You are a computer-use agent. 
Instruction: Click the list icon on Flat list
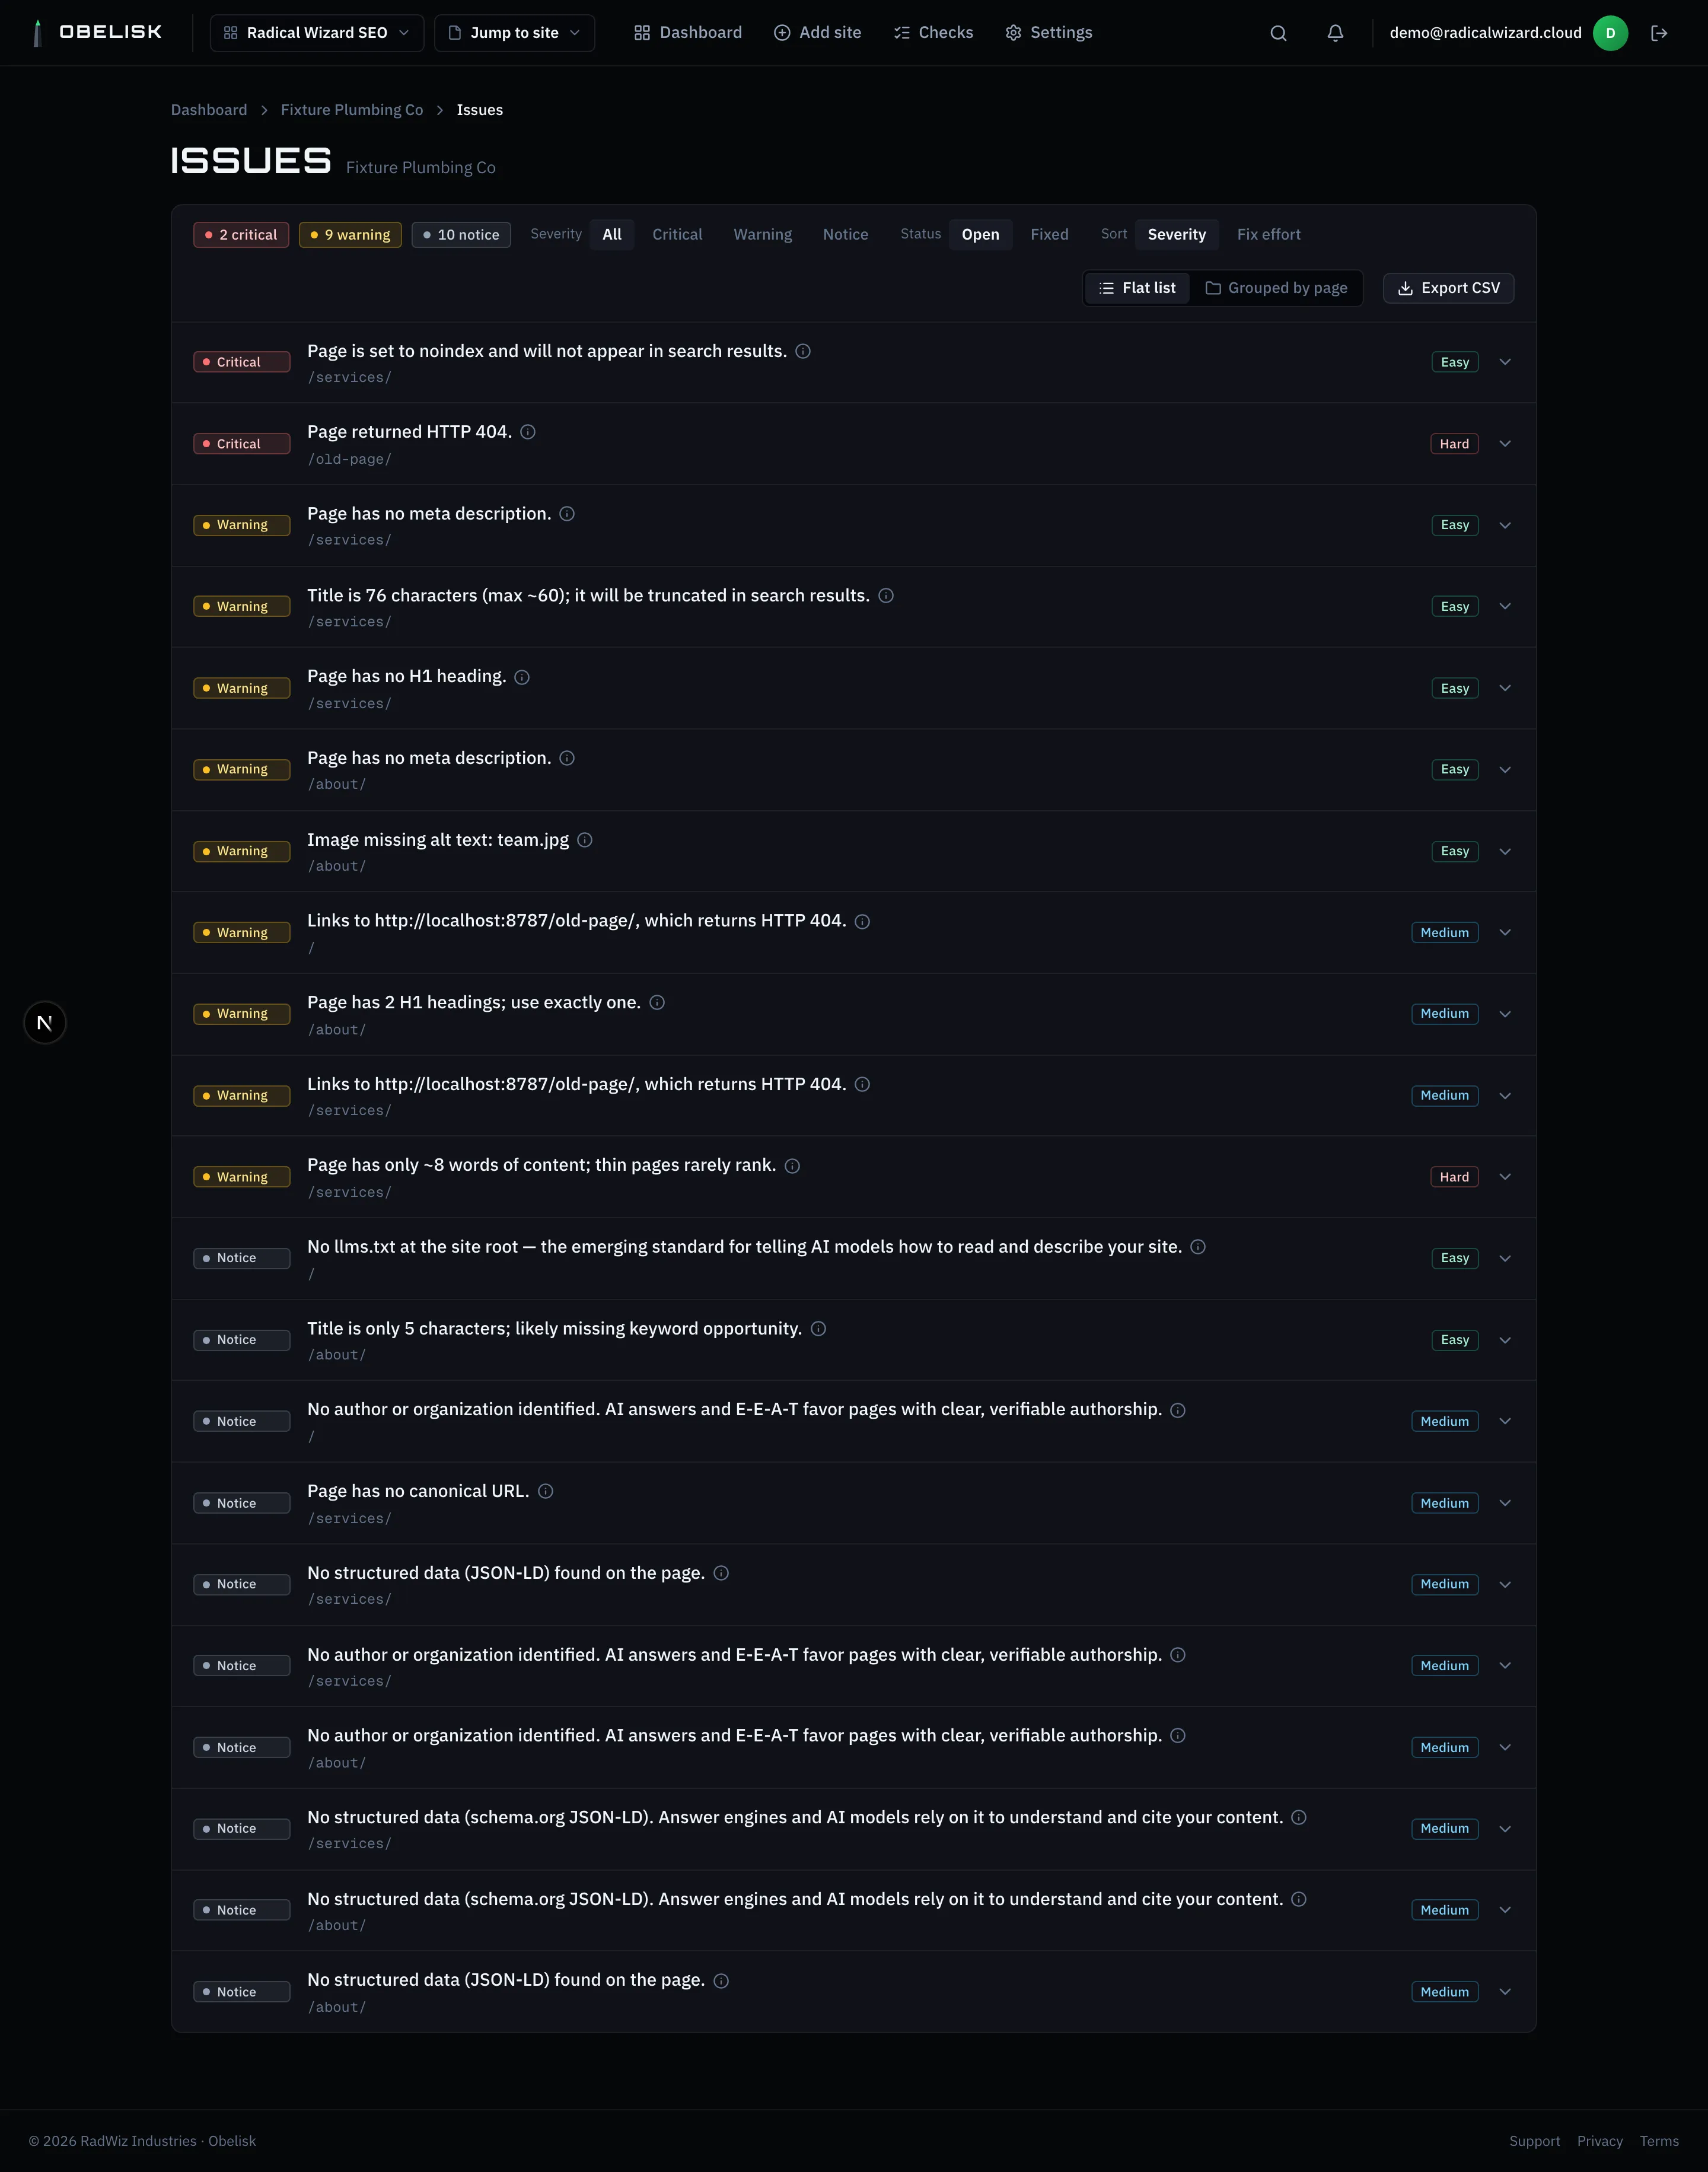point(1106,288)
